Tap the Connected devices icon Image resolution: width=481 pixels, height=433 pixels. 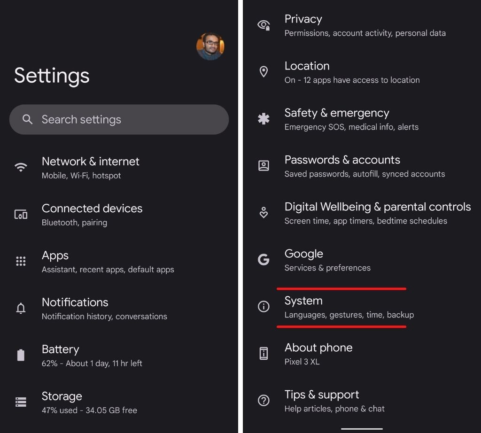[21, 215]
